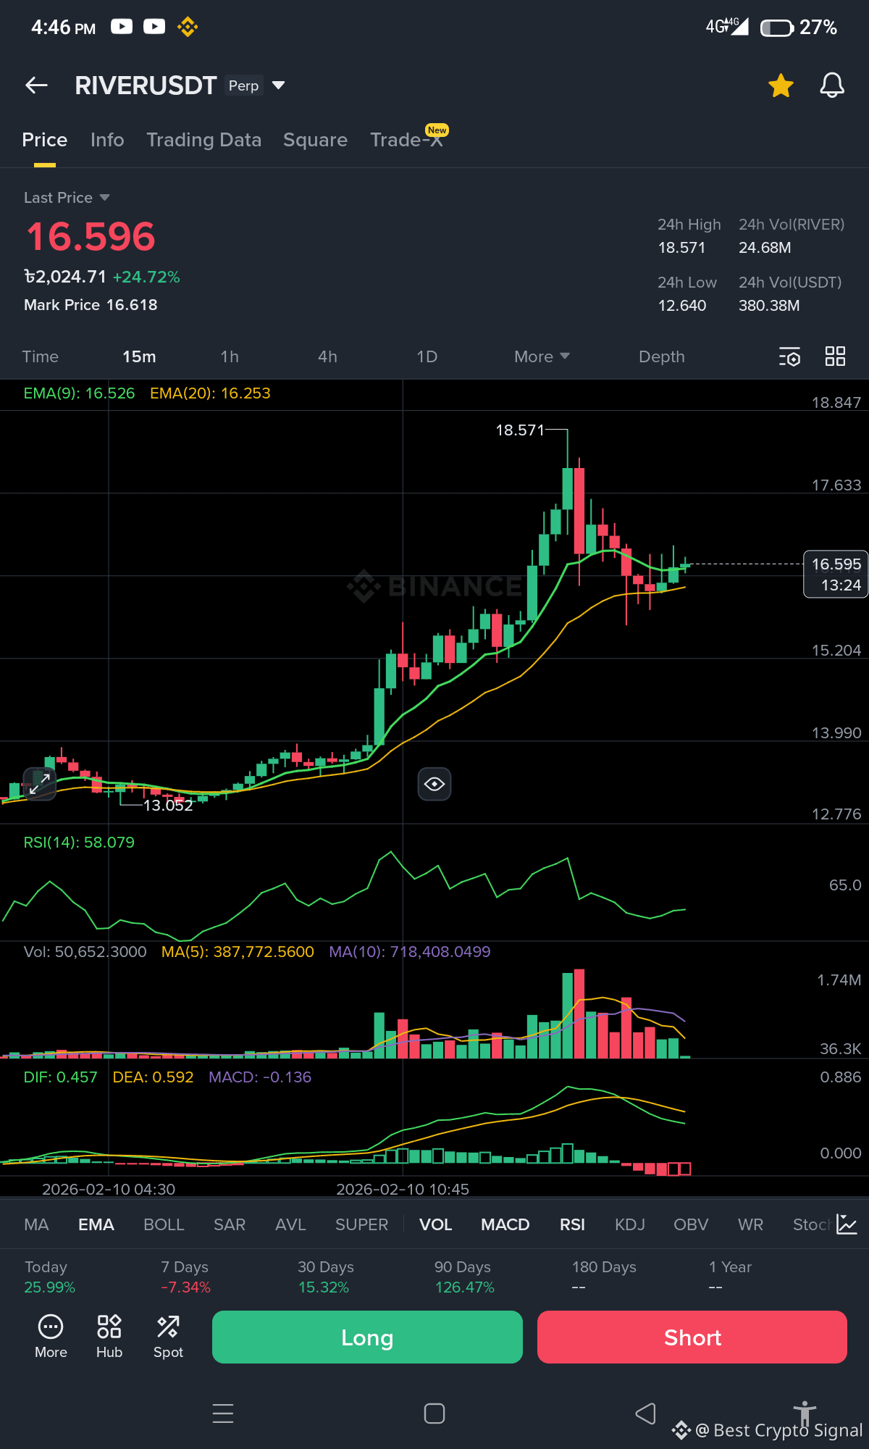The width and height of the screenshot is (869, 1449).
Task: Toggle the WR indicator
Action: click(750, 1224)
